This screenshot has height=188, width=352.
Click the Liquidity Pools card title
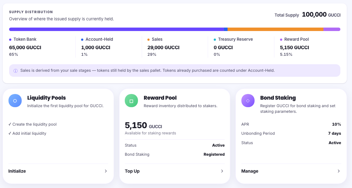47,98
